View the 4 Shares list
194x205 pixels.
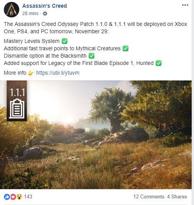point(177,196)
